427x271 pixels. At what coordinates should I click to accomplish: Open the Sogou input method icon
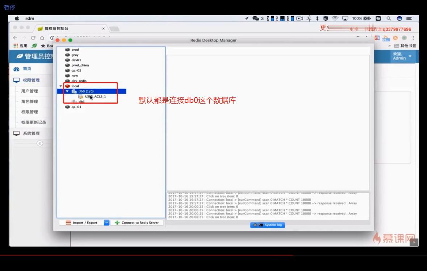pos(378,18)
